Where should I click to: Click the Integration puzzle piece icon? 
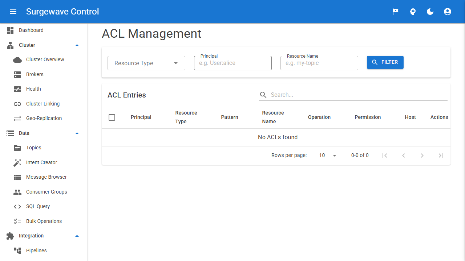10,236
